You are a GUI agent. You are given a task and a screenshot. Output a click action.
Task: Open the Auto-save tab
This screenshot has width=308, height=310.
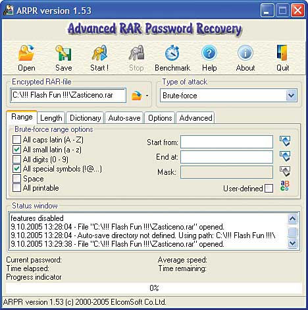tap(124, 118)
